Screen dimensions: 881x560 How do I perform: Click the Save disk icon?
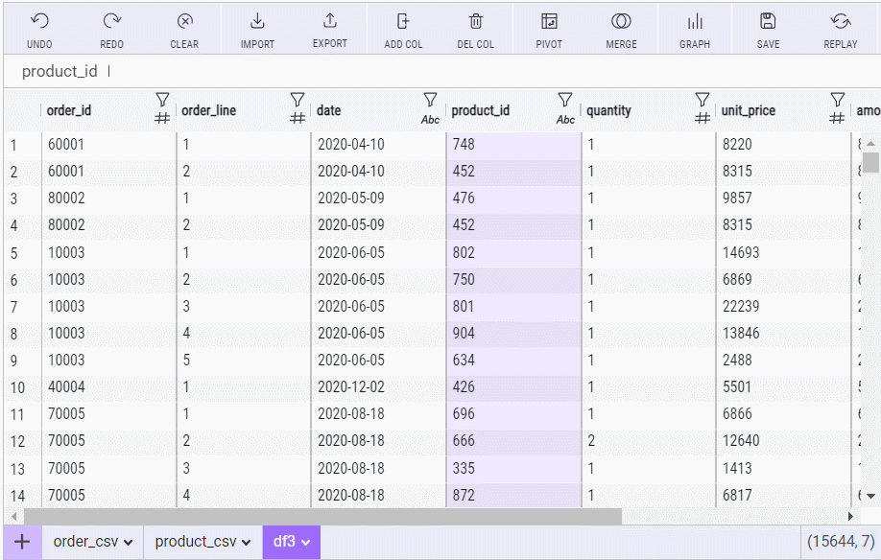(768, 22)
